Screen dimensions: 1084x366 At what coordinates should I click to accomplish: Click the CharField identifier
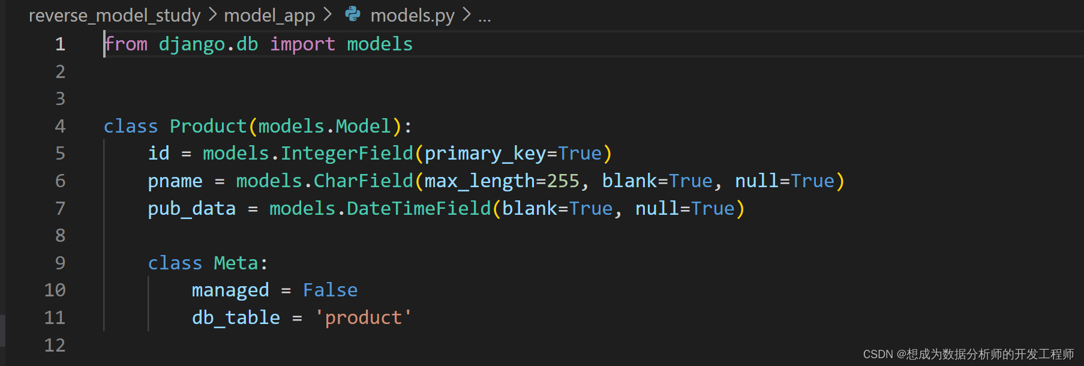pos(364,181)
